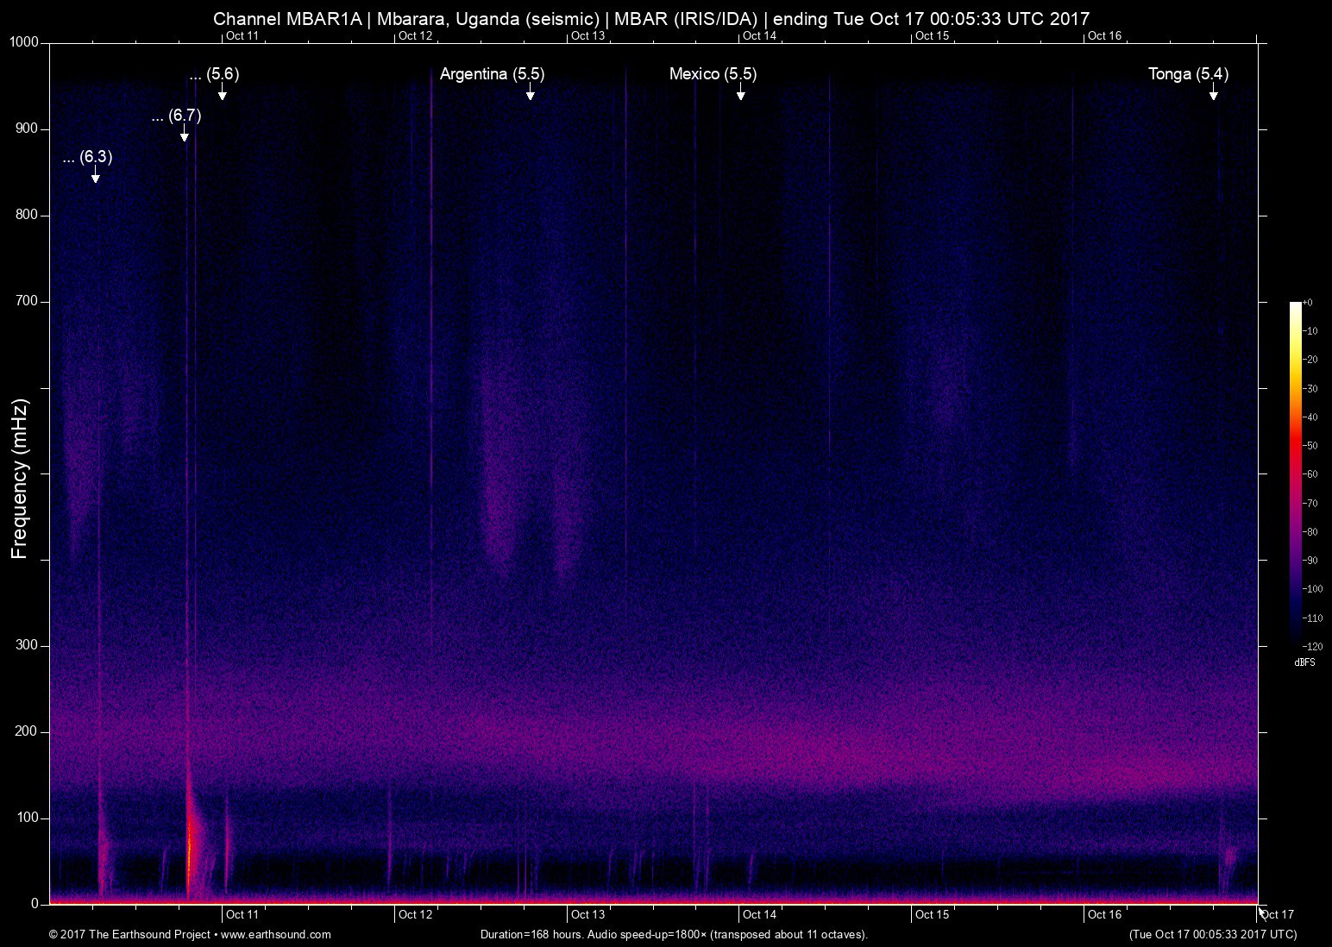Viewport: 1332px width, 947px height.
Task: Click the Argentina (5.5) earthquake label
Action: pyautogui.click(x=492, y=74)
